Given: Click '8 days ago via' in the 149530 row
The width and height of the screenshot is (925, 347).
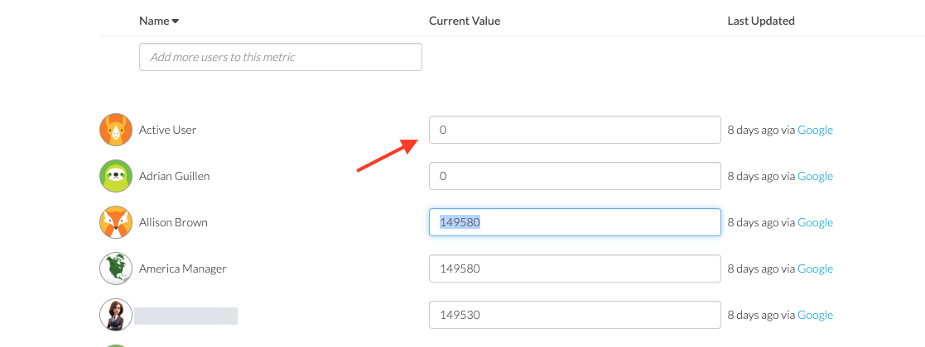Looking at the screenshot, I should (x=761, y=315).
